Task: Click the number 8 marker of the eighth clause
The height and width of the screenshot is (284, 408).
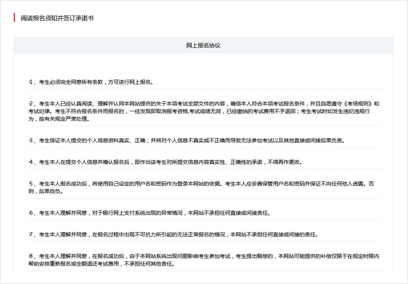Action: click(31, 257)
